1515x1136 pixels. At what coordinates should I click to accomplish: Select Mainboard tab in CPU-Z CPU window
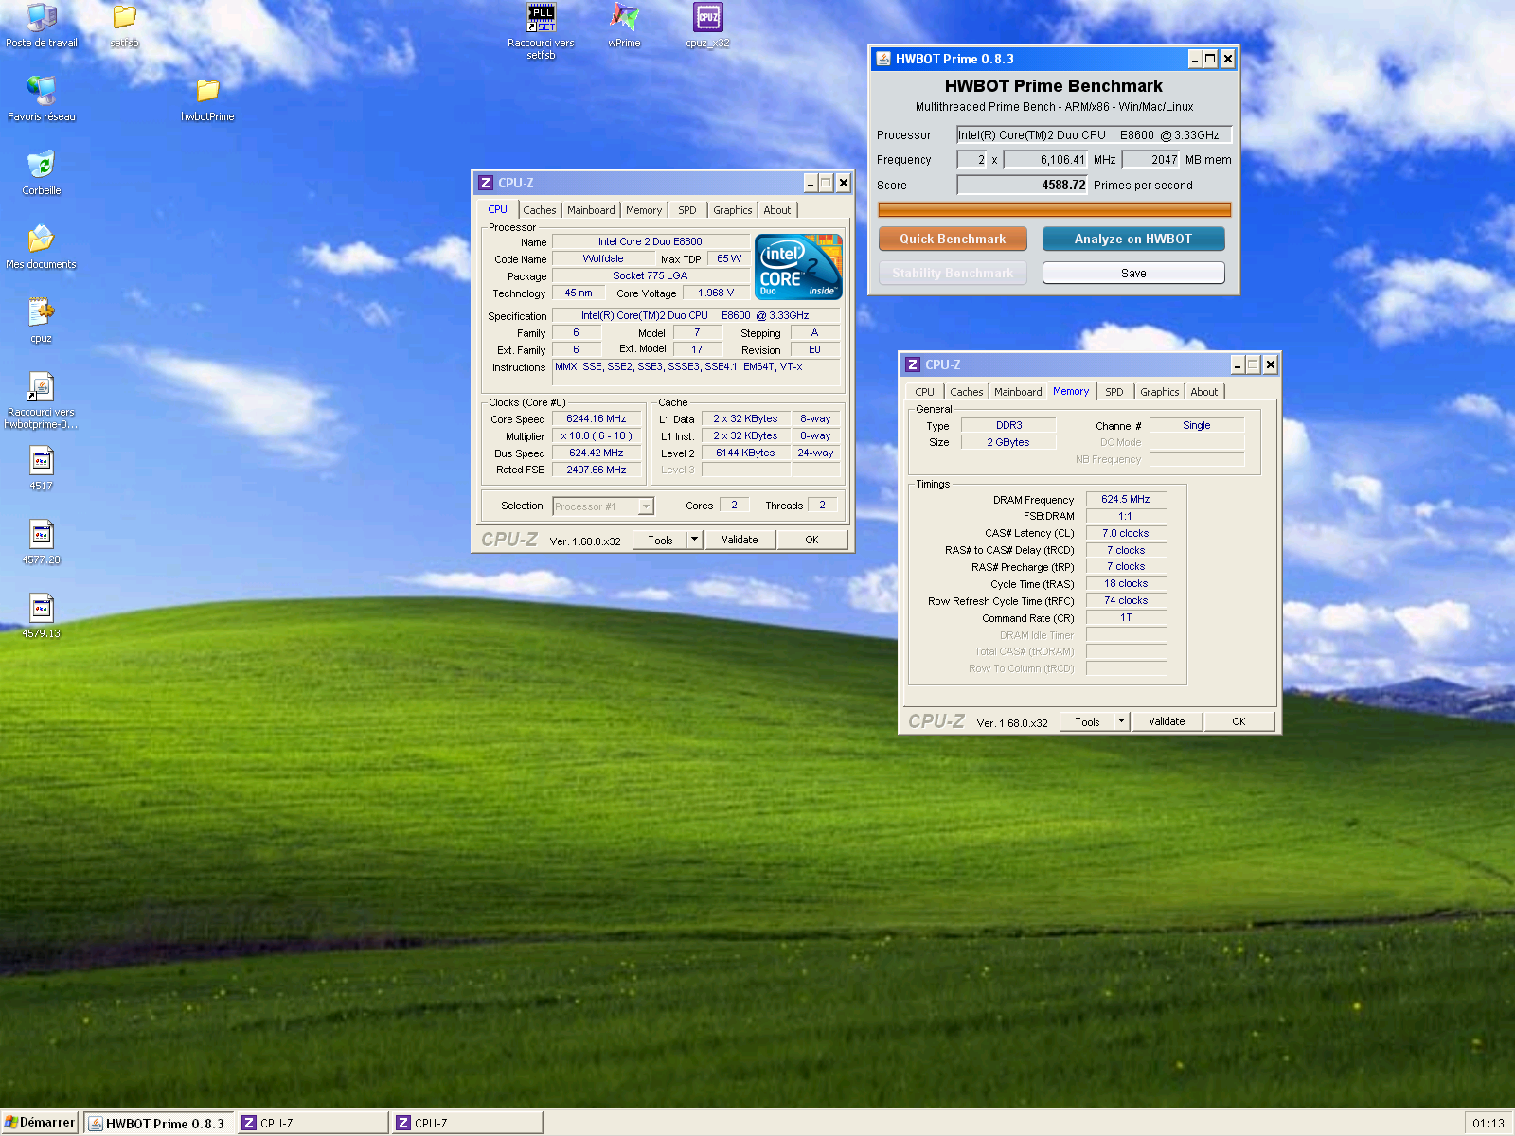pyautogui.click(x=591, y=210)
